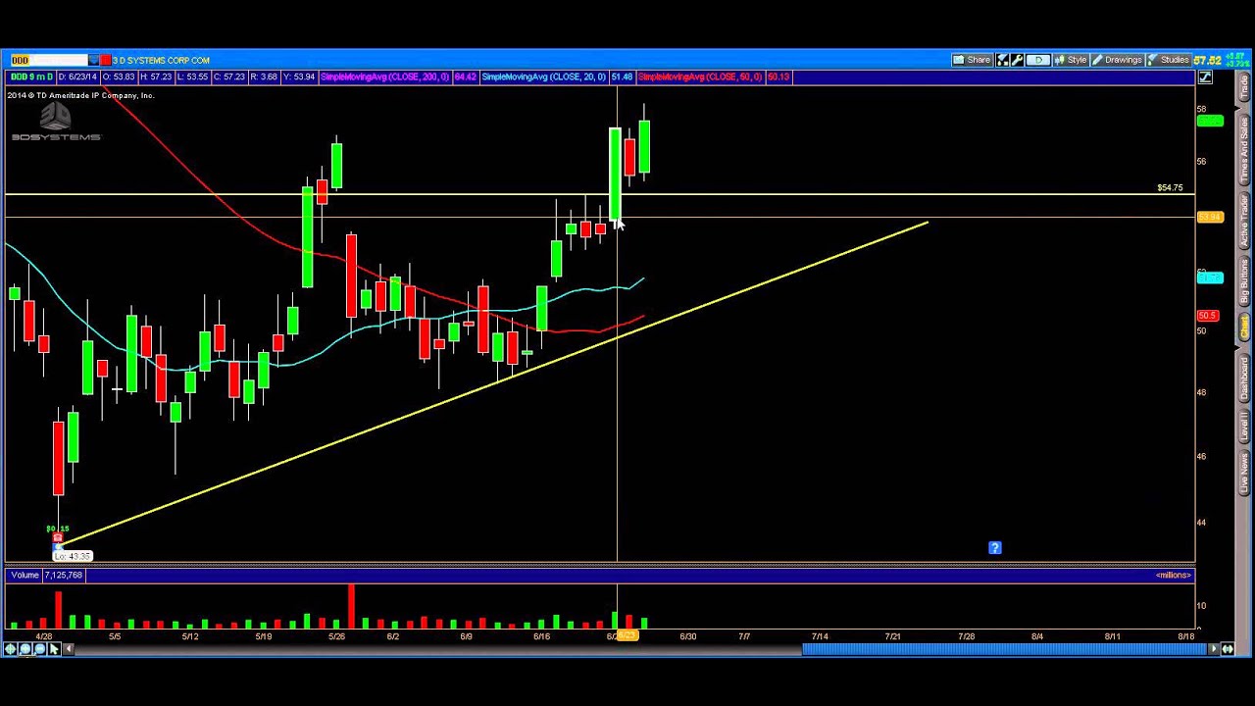This screenshot has height=706, width=1255.
Task: Click the green price bubble on axis
Action: point(1211,121)
